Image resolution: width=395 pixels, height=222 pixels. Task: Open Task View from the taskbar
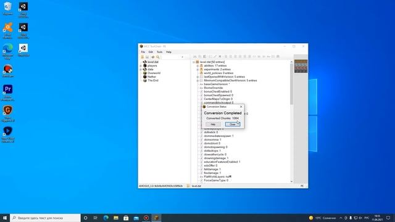[x=96, y=218]
